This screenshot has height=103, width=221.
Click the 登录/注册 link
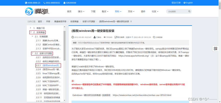tap(176, 3)
